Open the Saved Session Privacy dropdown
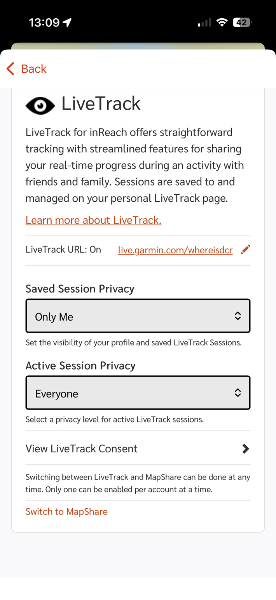The width and height of the screenshot is (276, 600). point(138,316)
